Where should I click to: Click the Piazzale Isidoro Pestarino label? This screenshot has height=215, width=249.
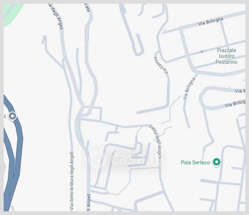coord(226,56)
